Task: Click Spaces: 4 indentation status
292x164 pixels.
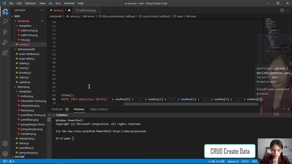Action: [233, 161]
